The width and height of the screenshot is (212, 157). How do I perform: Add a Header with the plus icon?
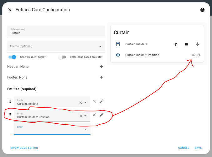[x=101, y=67]
